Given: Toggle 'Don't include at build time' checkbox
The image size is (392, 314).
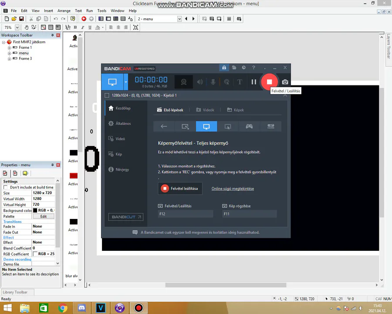Looking at the screenshot, I should click(x=5, y=187).
